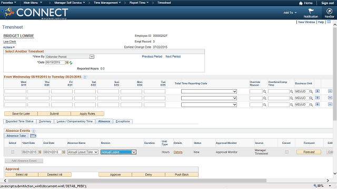The width and height of the screenshot is (337, 189).
Task: Click the Save for Later button
Action: (21, 114)
